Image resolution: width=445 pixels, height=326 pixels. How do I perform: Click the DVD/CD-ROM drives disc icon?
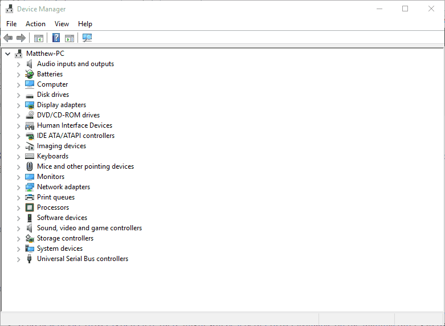click(30, 115)
